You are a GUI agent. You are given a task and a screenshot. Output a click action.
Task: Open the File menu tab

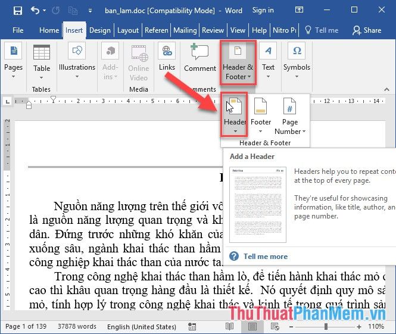pos(18,30)
